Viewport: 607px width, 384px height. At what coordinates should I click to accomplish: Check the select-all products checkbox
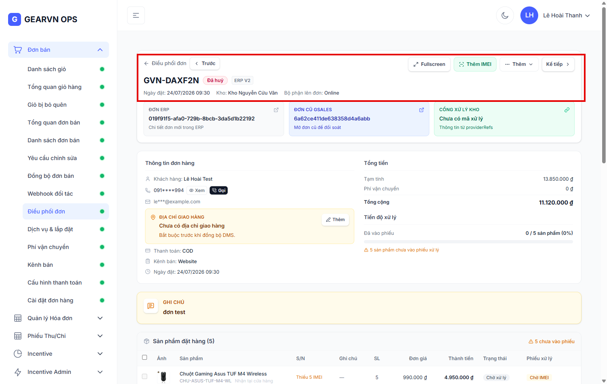click(144, 357)
